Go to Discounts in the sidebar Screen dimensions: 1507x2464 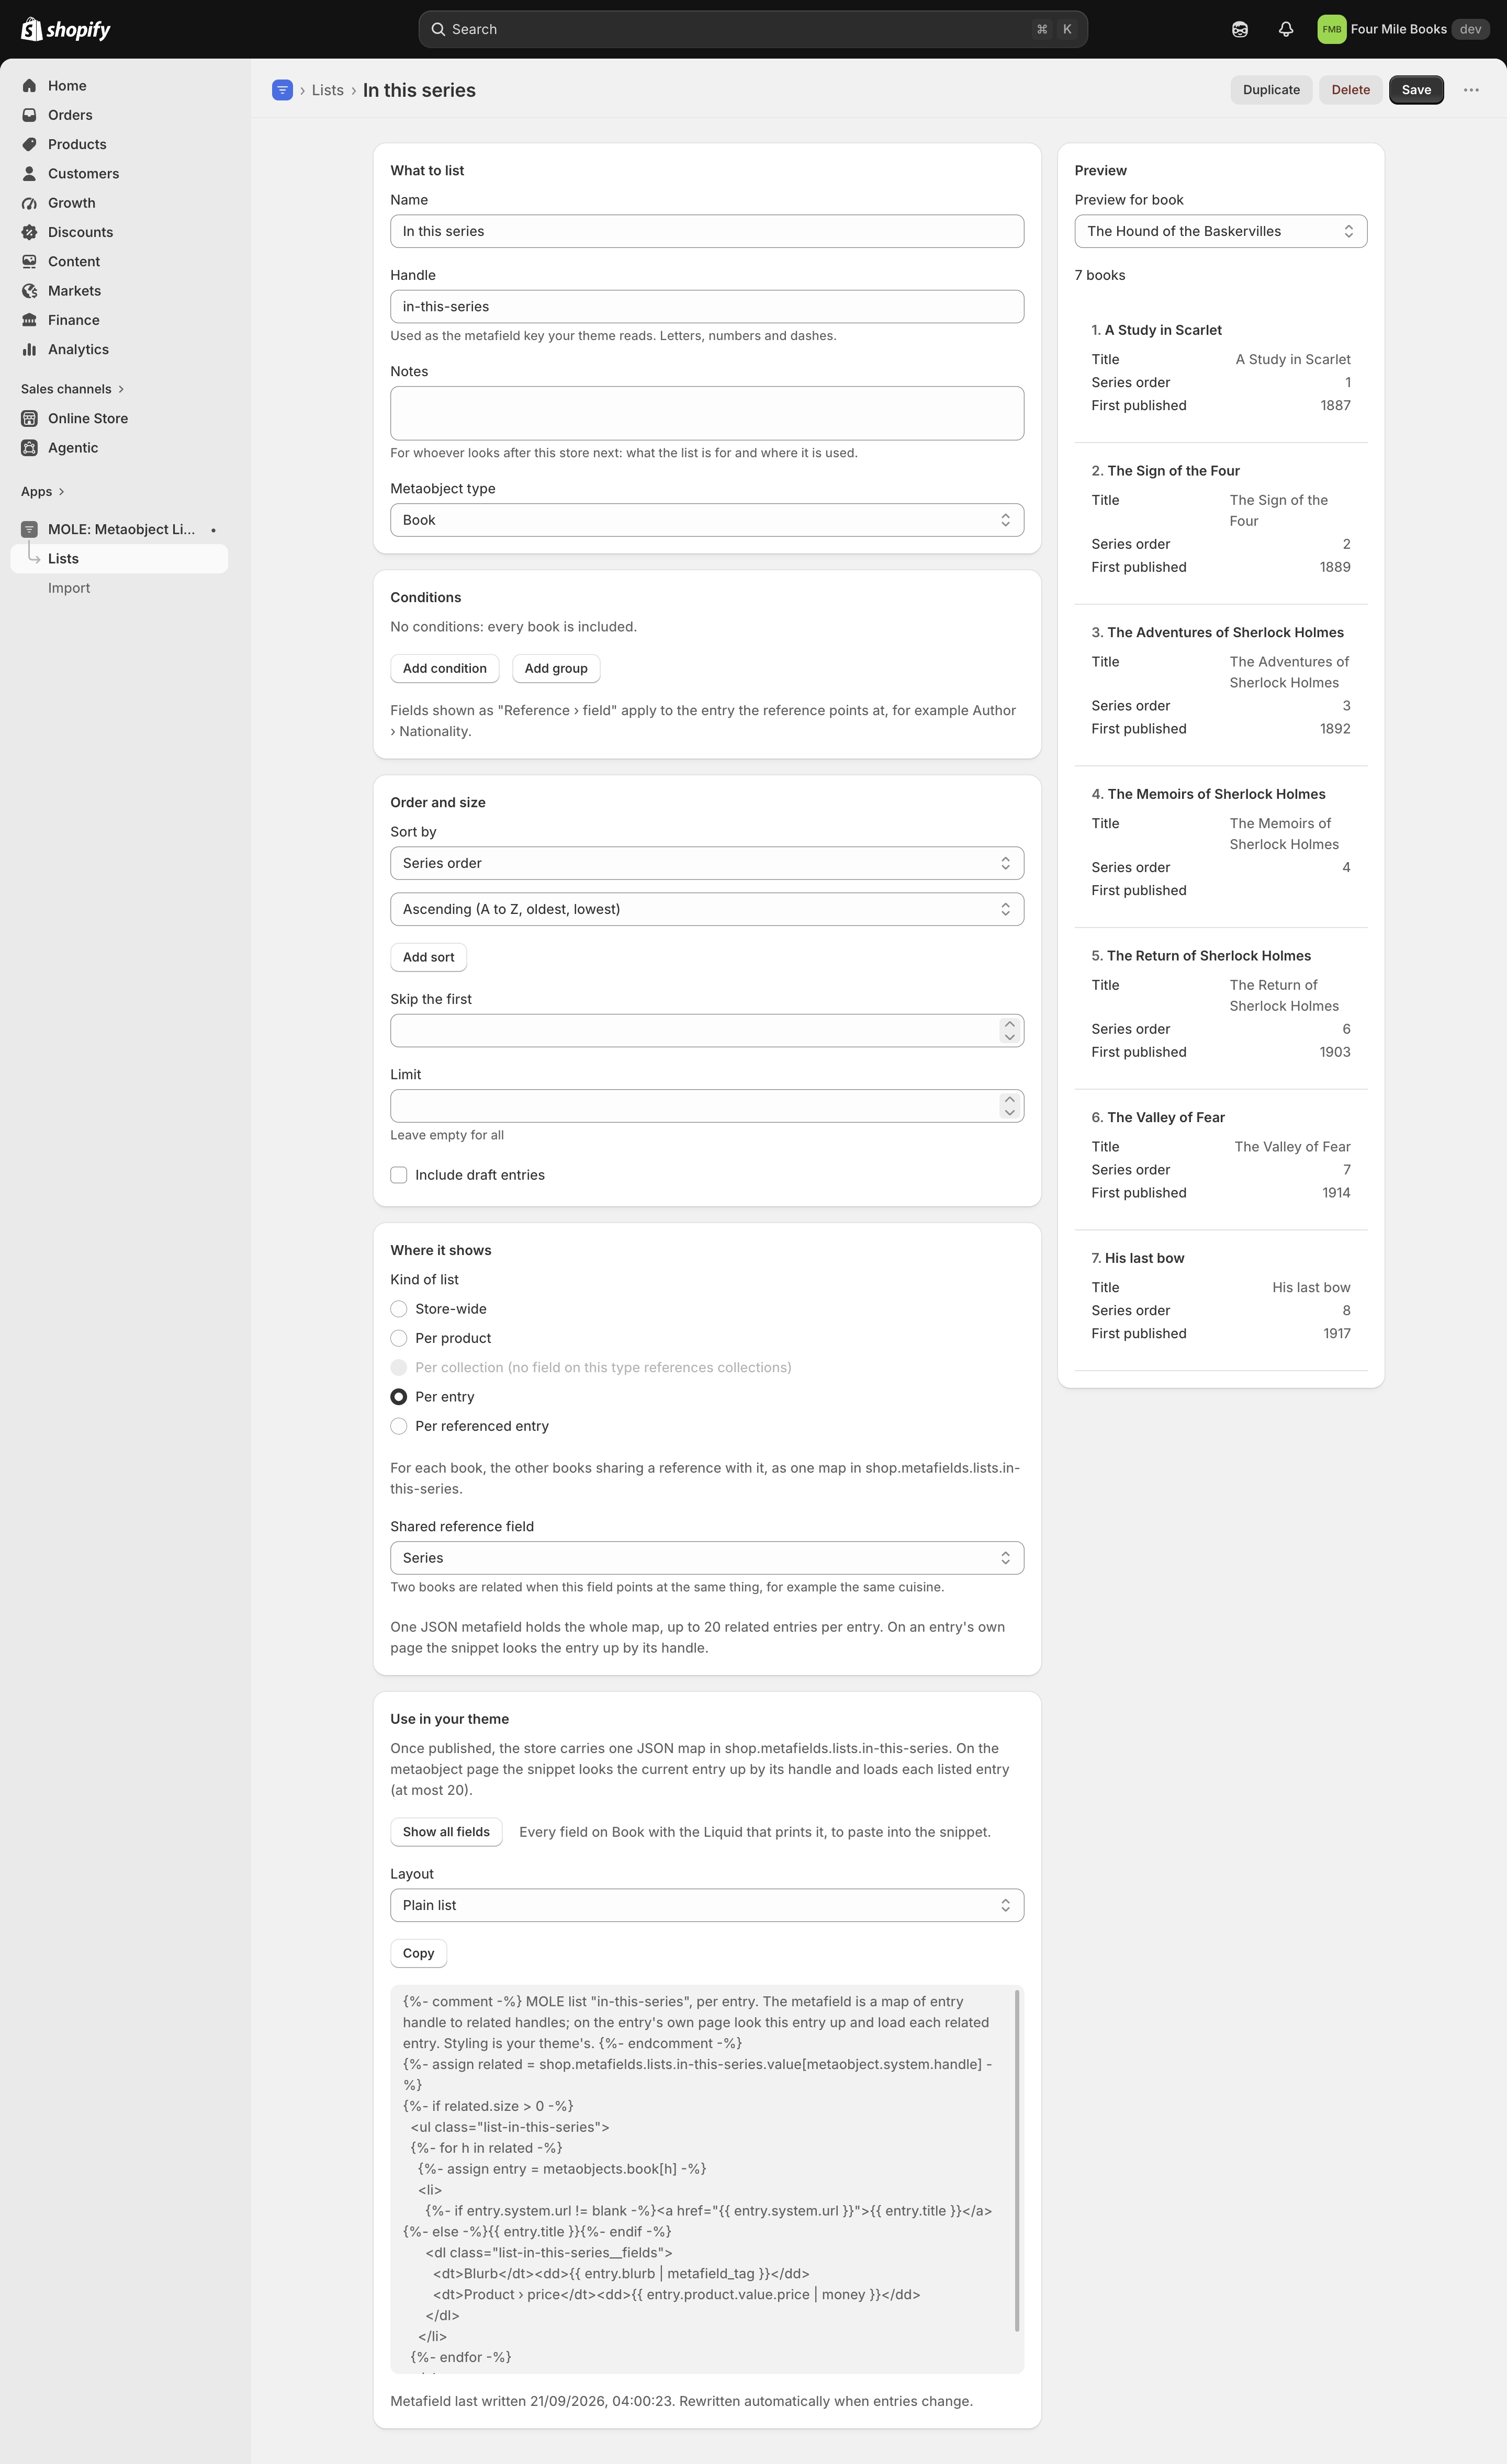(119, 232)
